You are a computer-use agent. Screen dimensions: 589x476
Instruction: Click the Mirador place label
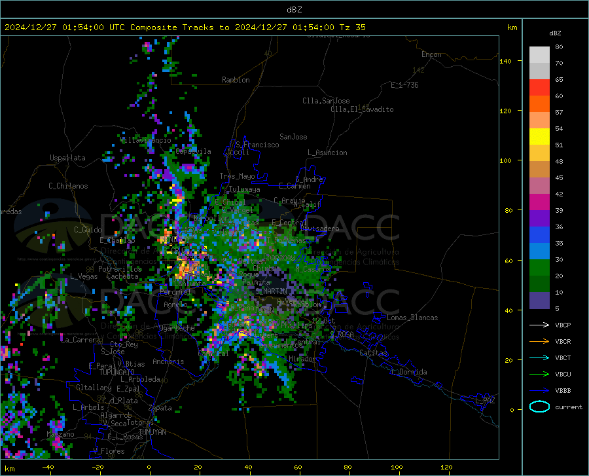[302, 359]
